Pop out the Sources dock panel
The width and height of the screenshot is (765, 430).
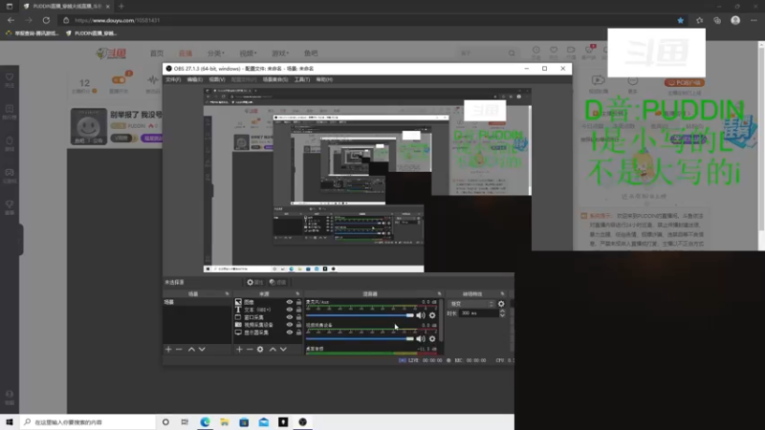[x=297, y=294]
